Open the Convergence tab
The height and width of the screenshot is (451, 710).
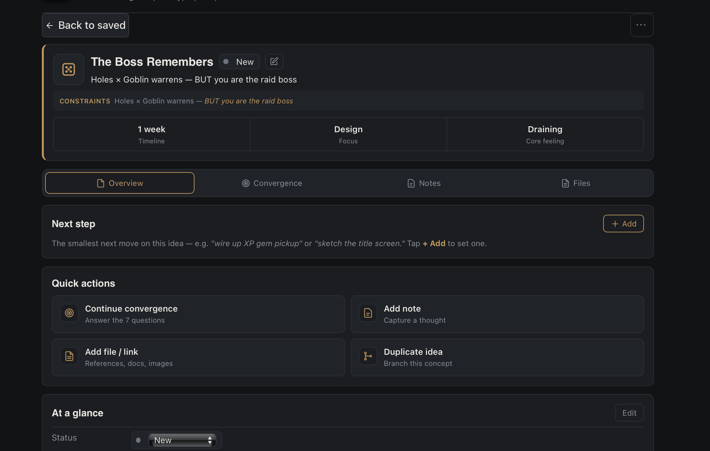272,183
